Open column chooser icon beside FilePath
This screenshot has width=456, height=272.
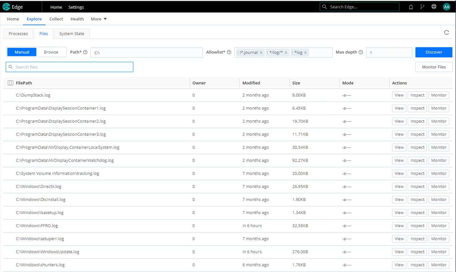pos(11,83)
